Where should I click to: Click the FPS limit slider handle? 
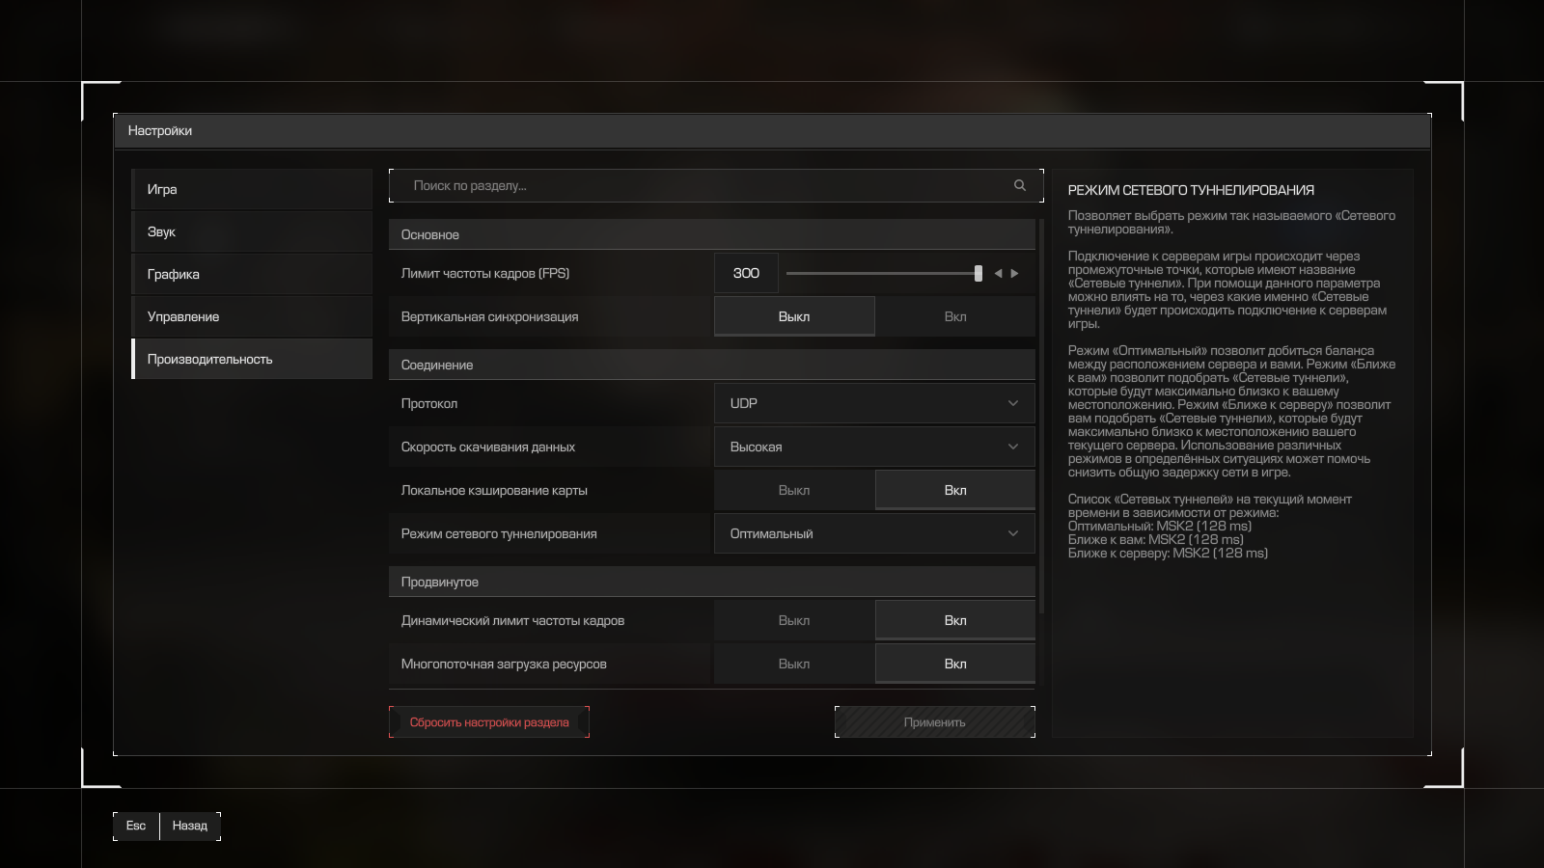click(979, 274)
